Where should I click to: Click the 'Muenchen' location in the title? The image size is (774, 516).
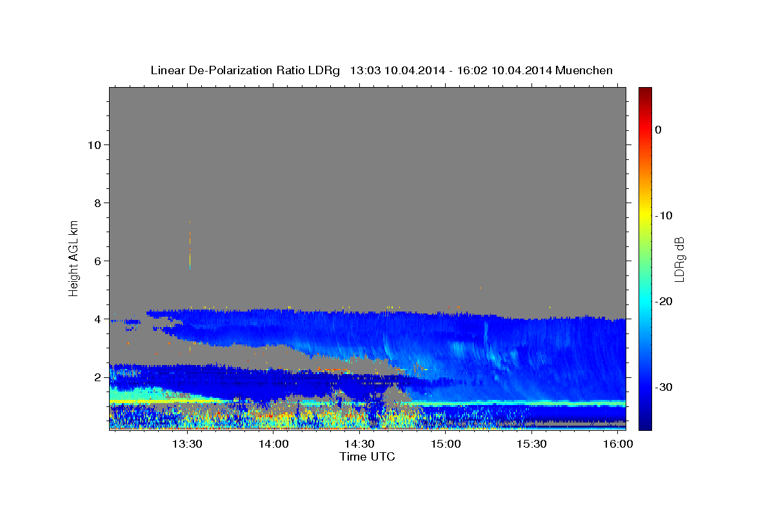coord(584,70)
